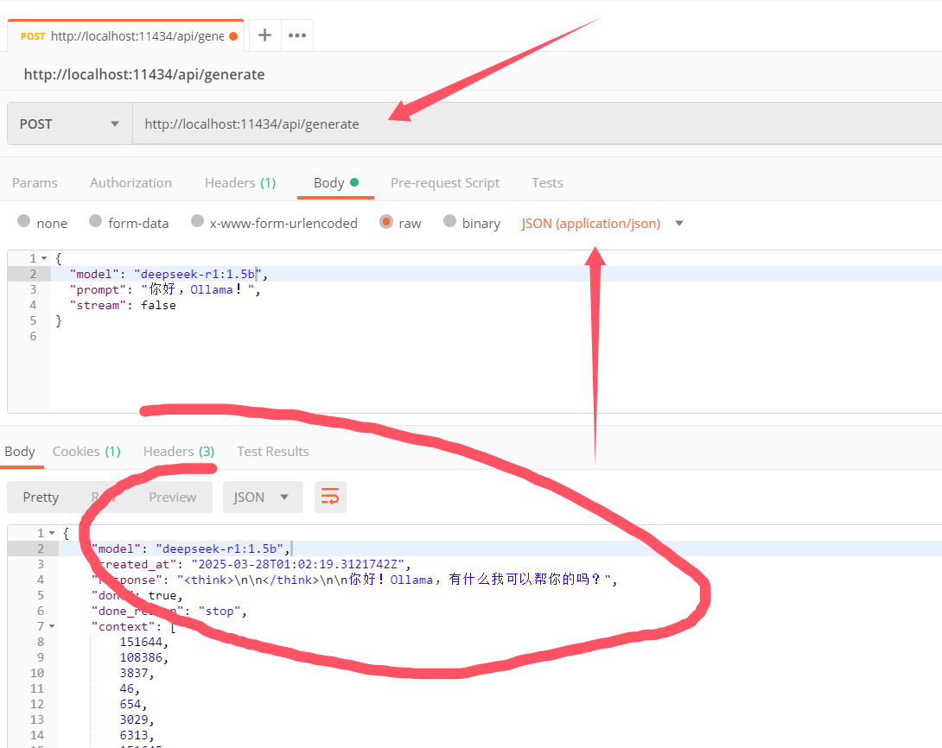Click the request URL input field
This screenshot has height=748, width=942.
pos(537,124)
